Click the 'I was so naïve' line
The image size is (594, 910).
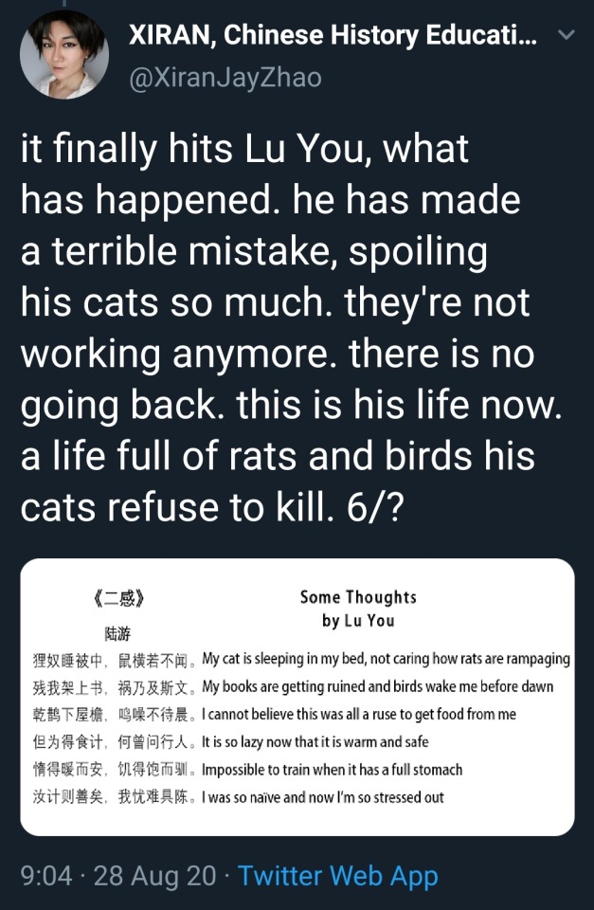point(323,797)
